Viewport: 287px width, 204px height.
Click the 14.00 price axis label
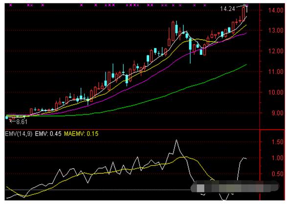point(276,10)
